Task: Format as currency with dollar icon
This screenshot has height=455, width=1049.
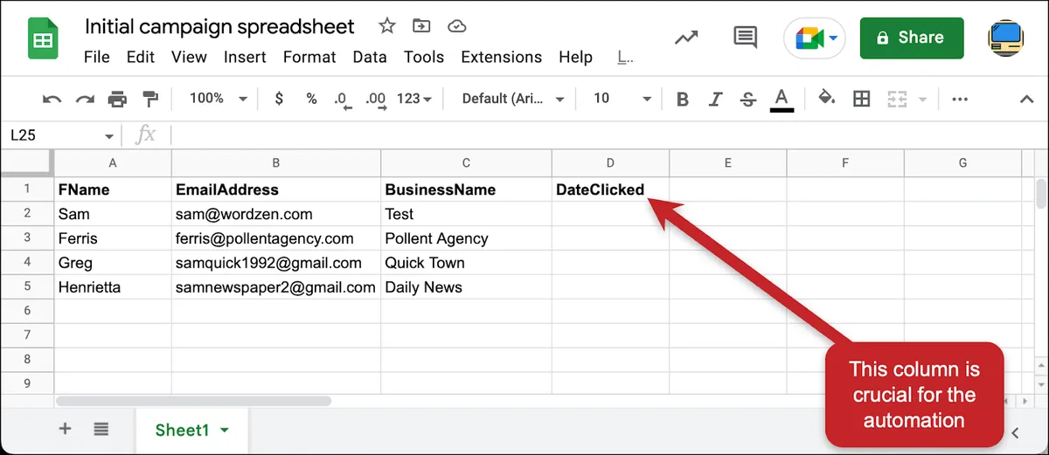Action: point(279,99)
